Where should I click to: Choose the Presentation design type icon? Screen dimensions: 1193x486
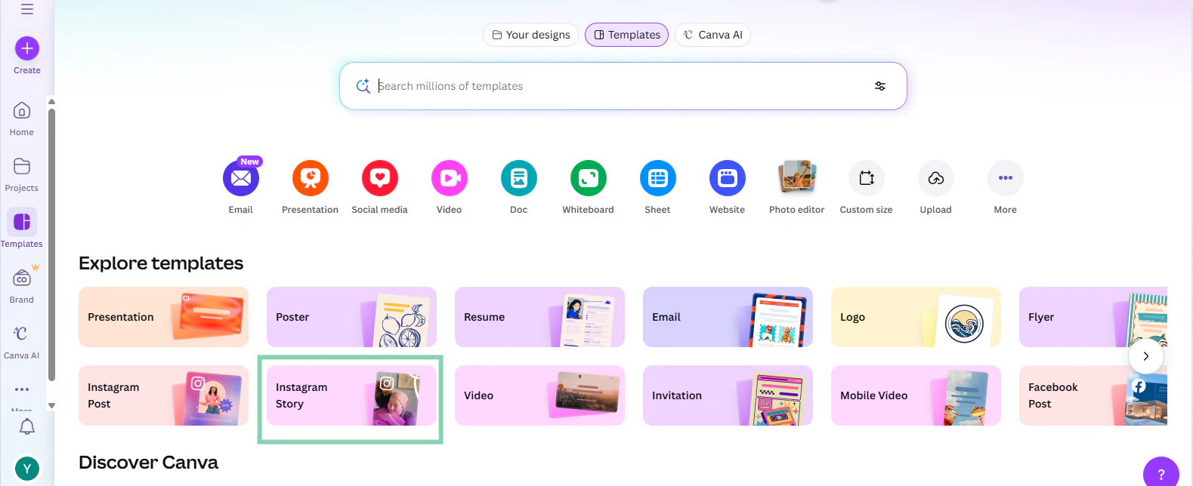click(311, 178)
